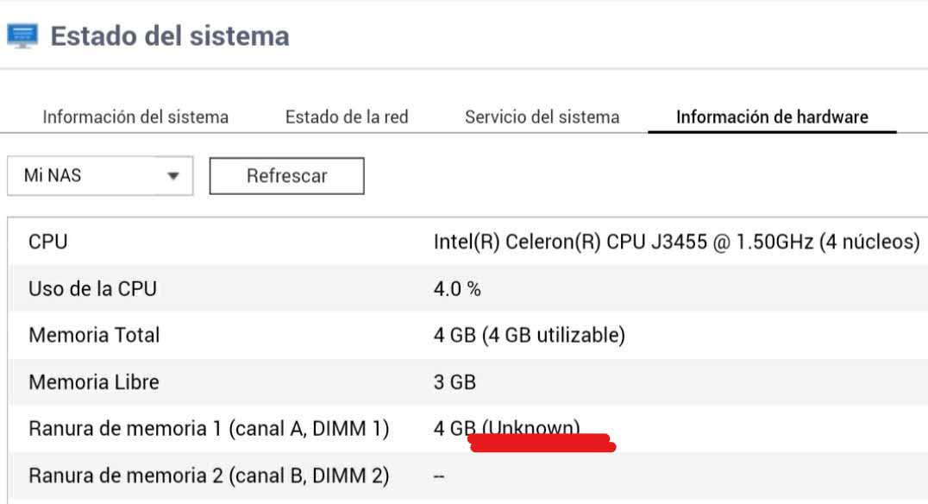
Task: Click the Intel Celeron J3455 CPU value
Action: [676, 242]
